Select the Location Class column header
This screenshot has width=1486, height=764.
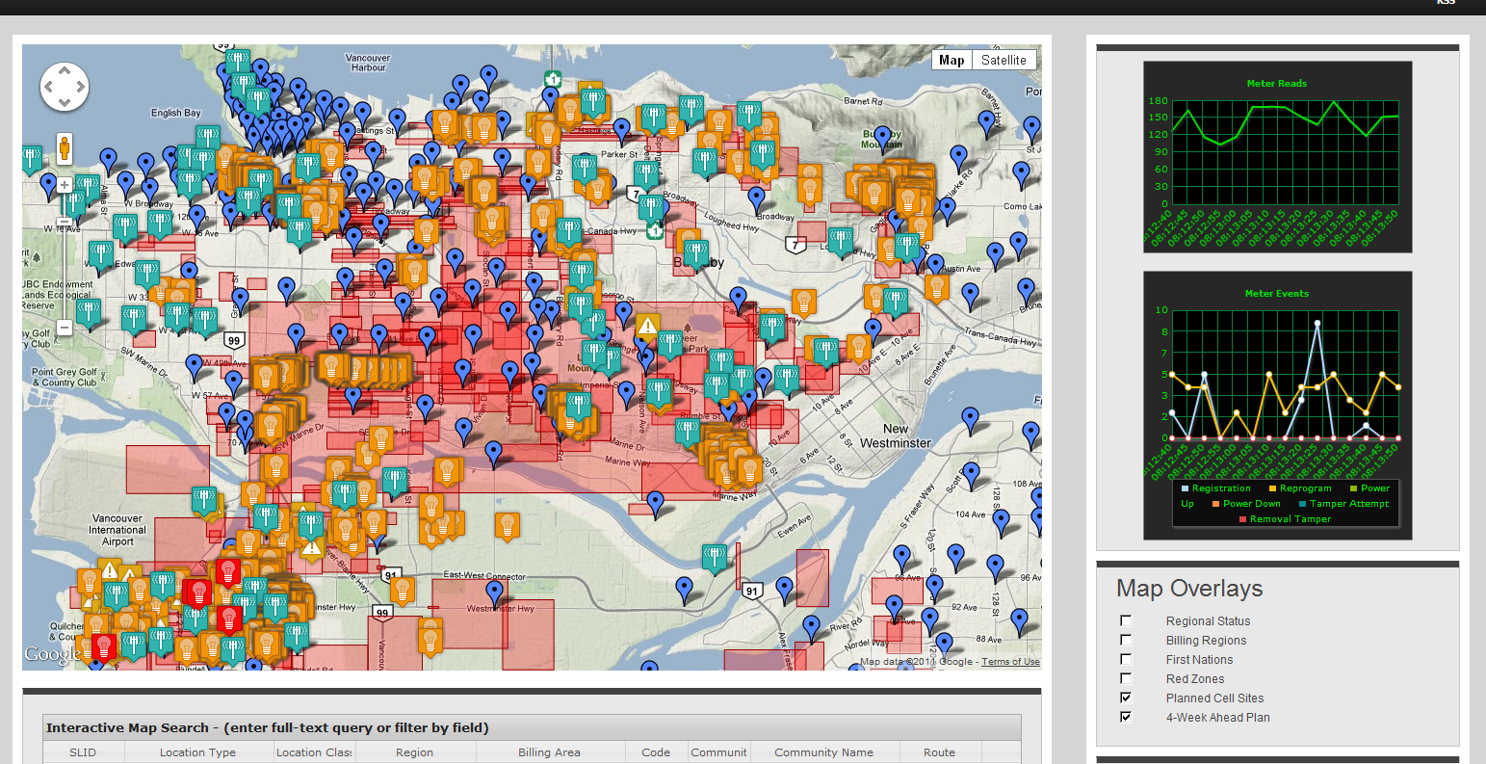click(x=314, y=752)
